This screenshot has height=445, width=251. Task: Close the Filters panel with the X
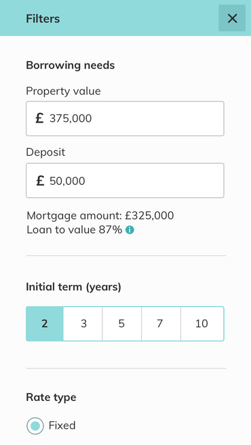(x=232, y=18)
